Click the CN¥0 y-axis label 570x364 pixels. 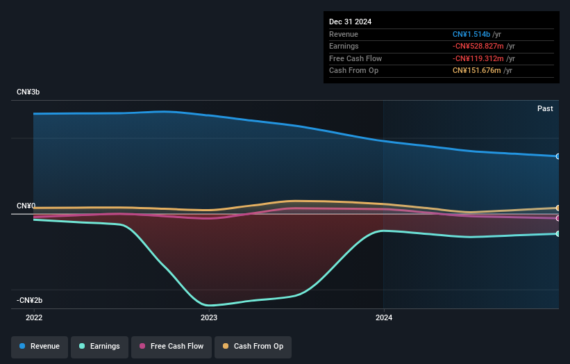26,206
